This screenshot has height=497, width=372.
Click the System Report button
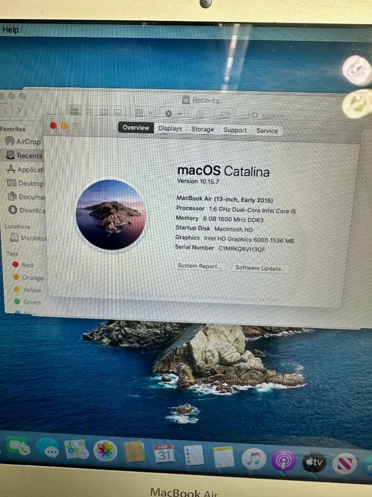[x=199, y=266]
